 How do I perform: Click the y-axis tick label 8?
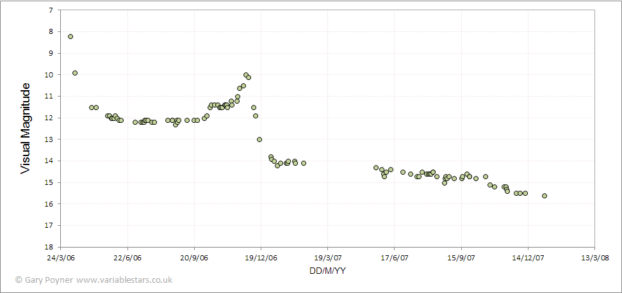[x=52, y=32]
